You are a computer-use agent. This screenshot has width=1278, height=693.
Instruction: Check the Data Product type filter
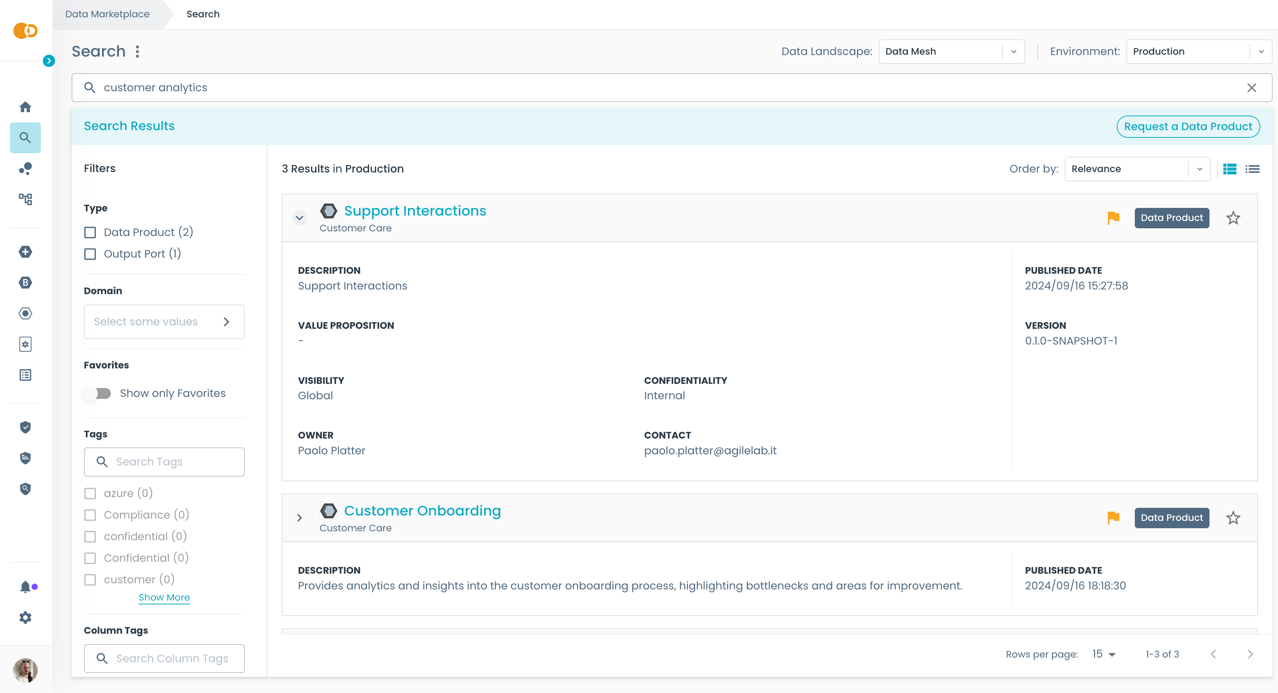point(90,232)
